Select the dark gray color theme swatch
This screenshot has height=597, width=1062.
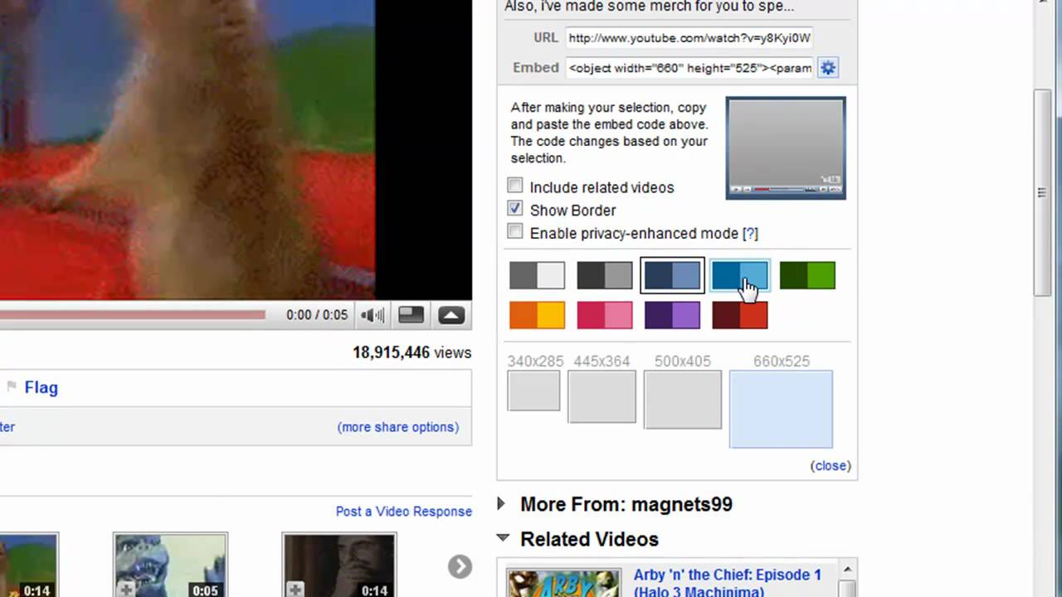(x=605, y=275)
